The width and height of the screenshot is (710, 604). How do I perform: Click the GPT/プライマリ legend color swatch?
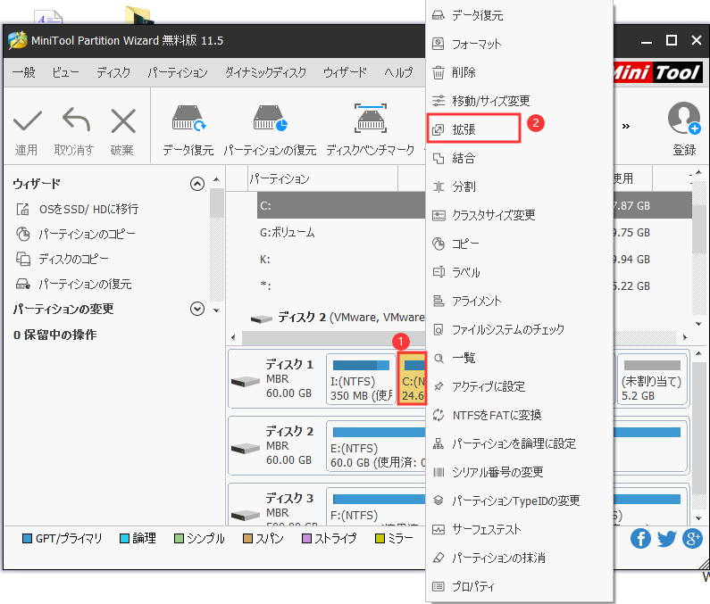[27, 538]
